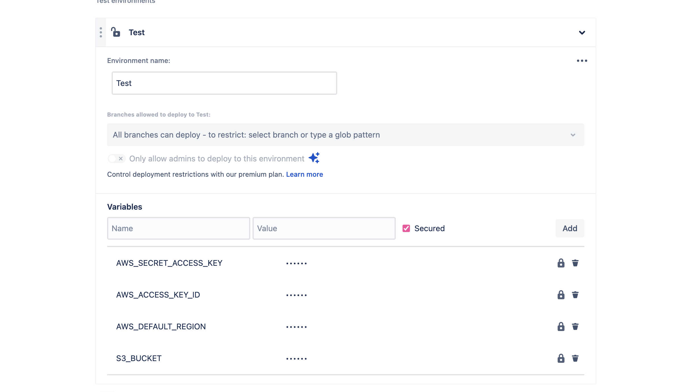
Task: Click the open padlock icon beside Test
Action: (x=115, y=32)
